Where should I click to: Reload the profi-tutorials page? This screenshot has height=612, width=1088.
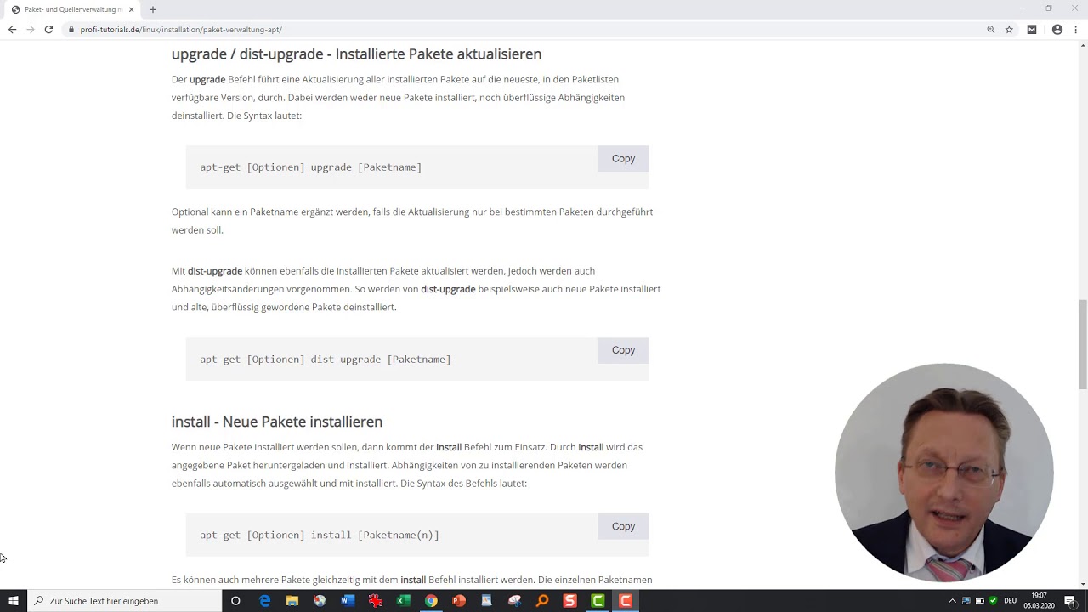pos(48,29)
